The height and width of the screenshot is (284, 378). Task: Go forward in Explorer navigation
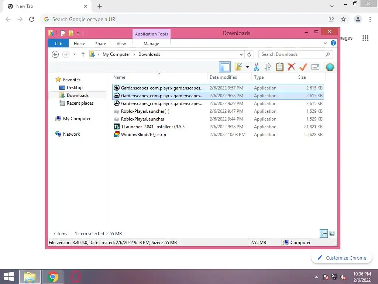[x=66, y=54]
